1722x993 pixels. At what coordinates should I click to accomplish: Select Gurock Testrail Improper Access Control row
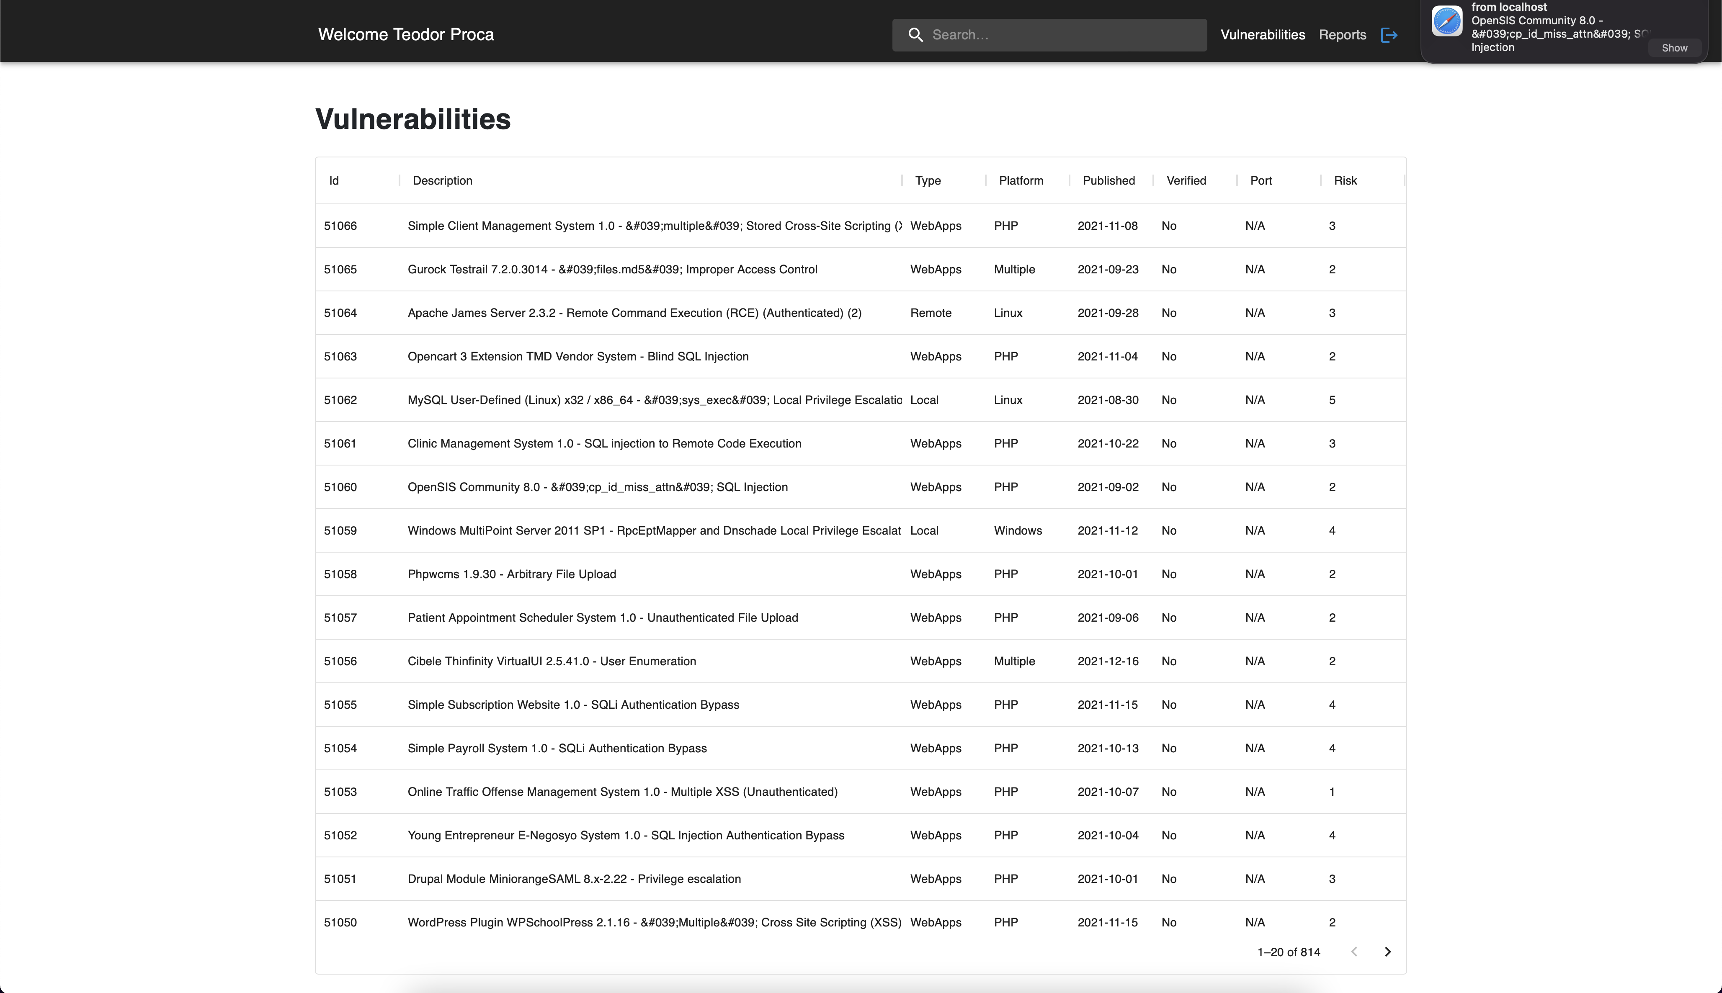pyautogui.click(x=860, y=270)
